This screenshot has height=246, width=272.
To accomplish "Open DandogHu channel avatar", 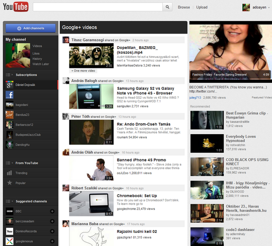I will coord(10,145).
